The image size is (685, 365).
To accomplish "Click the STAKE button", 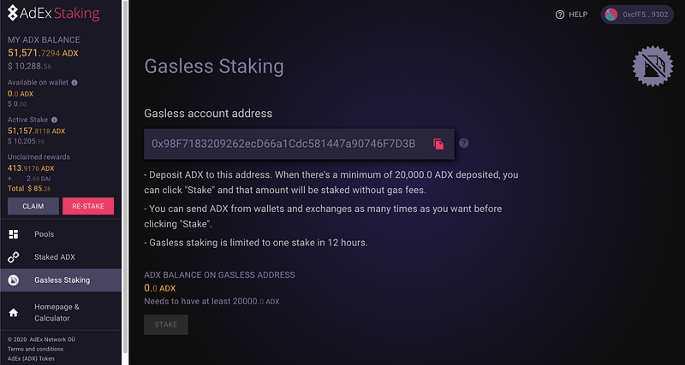I will pos(165,325).
